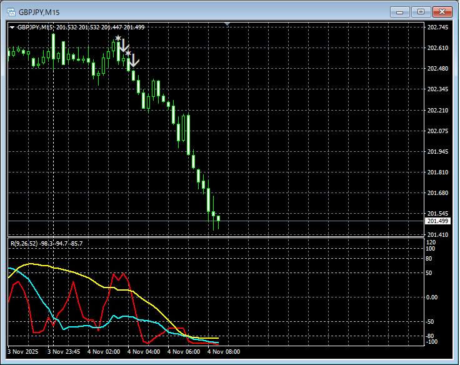Close the GBPJPY,M15 chart window
Viewport: 460px width, 365px height.
[442, 11]
